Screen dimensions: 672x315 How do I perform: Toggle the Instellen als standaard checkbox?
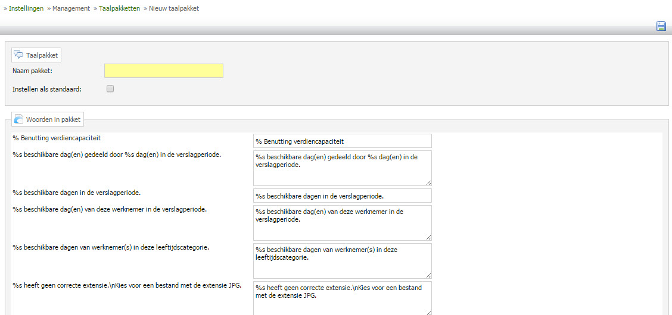[x=110, y=89]
